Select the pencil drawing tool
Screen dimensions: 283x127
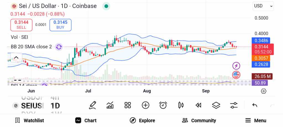coord(93,105)
